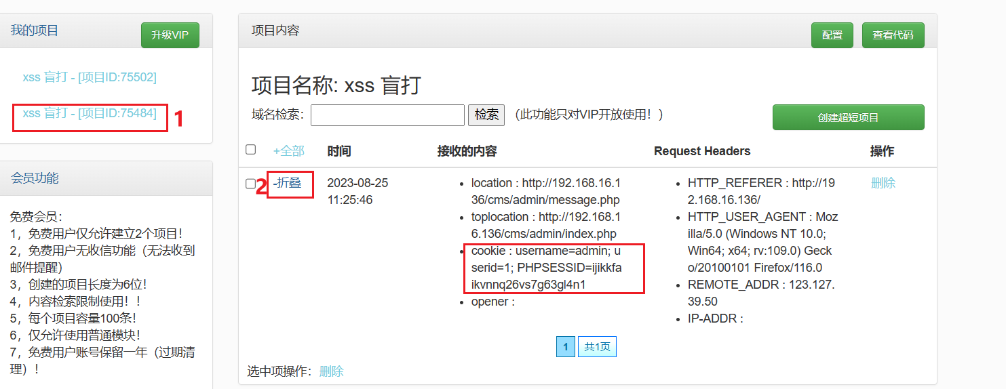Click the 免费会员 line in member panel
This screenshot has height=389, width=1006.
point(36,217)
